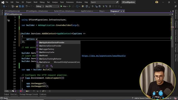
Task: Open the Output panel tab
Action: point(6,94)
